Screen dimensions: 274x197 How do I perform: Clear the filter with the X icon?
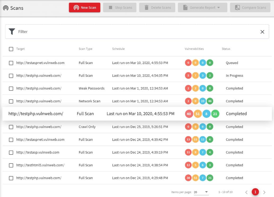pyautogui.click(x=262, y=32)
